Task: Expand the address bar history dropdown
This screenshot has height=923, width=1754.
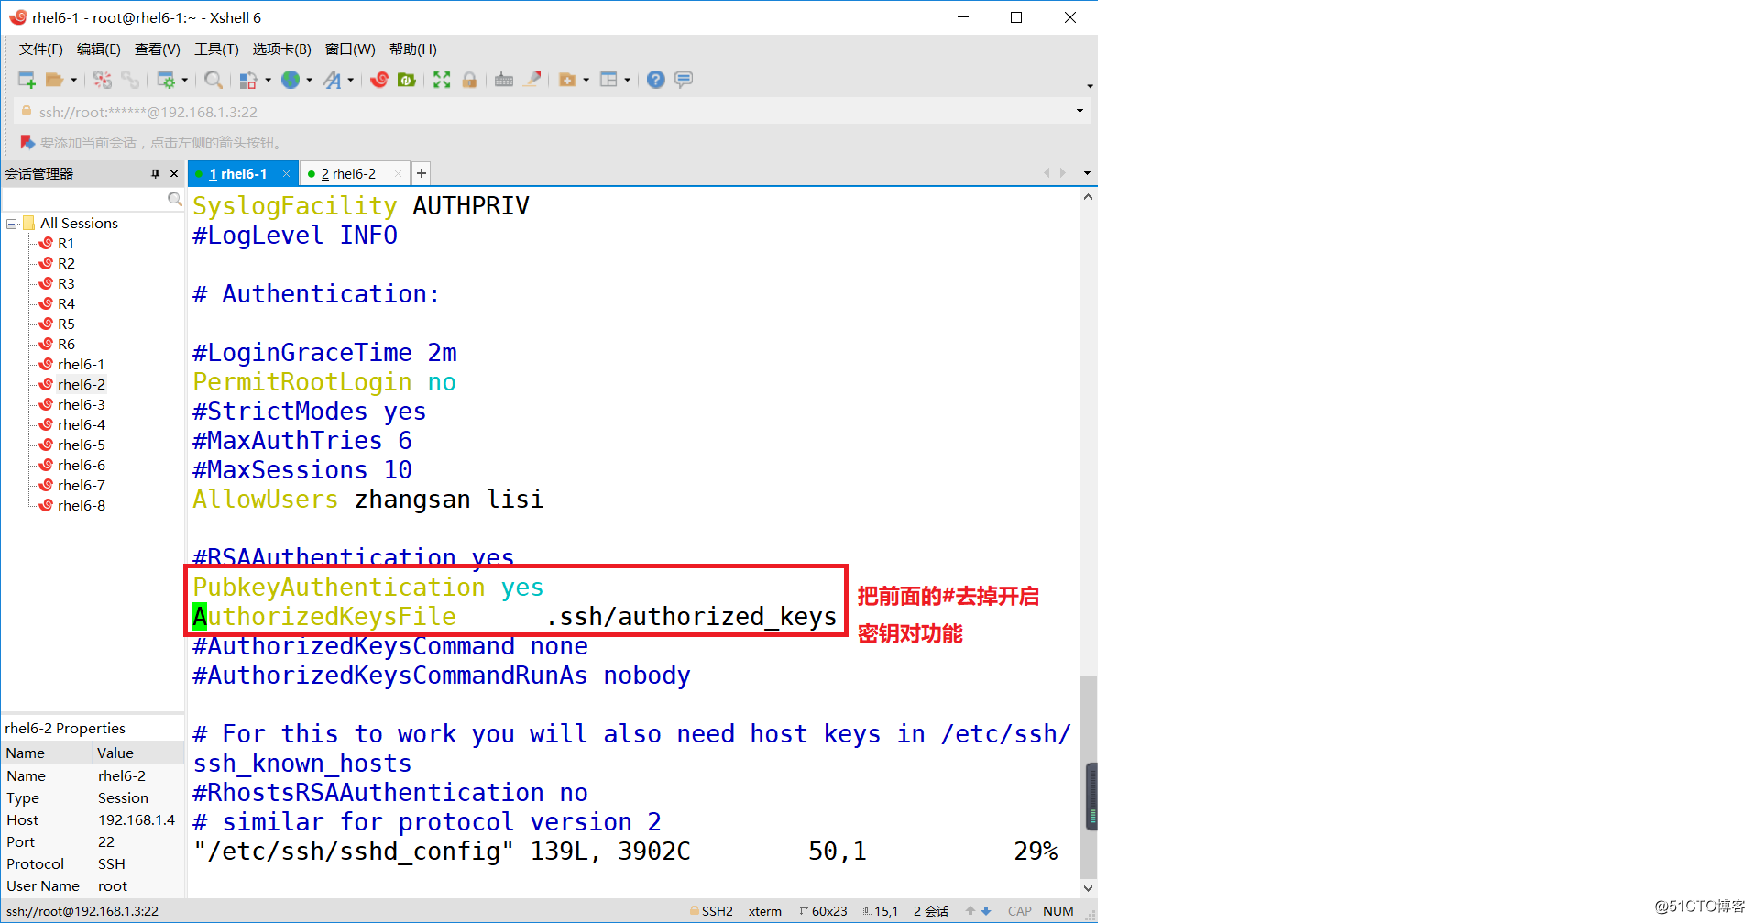Action: [x=1080, y=112]
